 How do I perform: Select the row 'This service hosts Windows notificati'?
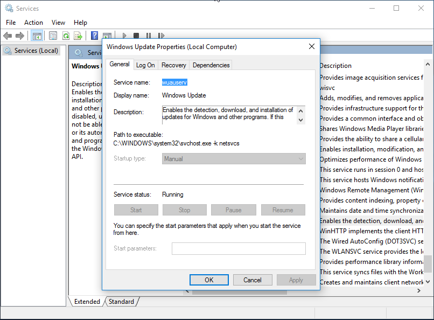click(372, 180)
